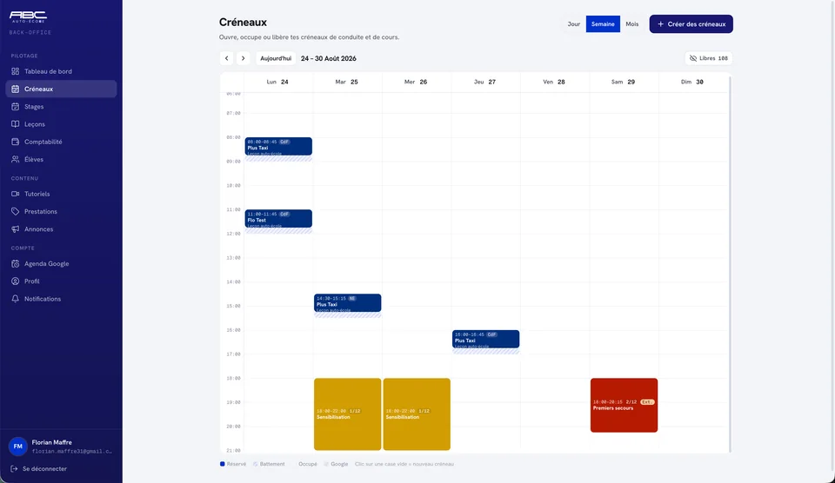Open Annonces page
Image resolution: width=835 pixels, height=483 pixels.
61,228
